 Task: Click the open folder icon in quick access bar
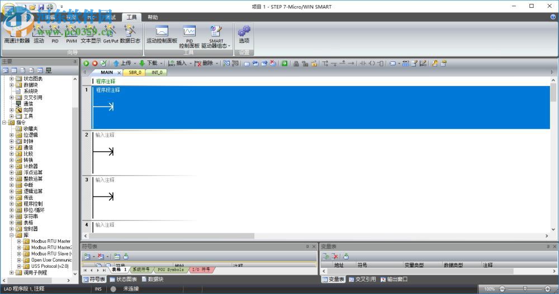[32, 7]
